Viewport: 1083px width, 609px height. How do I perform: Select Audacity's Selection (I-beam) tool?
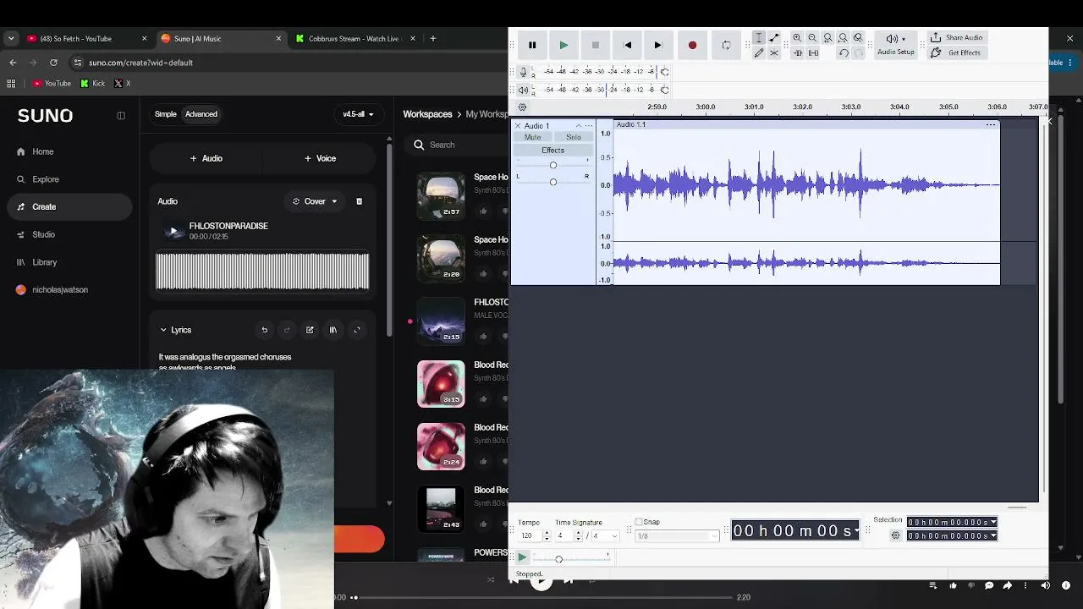(759, 38)
